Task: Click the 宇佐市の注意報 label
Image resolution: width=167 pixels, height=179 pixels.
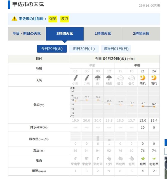Action: point(32,19)
